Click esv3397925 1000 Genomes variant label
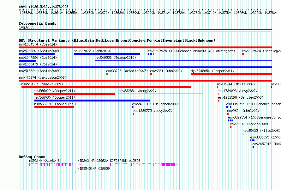The width and height of the screenshot is (281, 190). point(191,51)
